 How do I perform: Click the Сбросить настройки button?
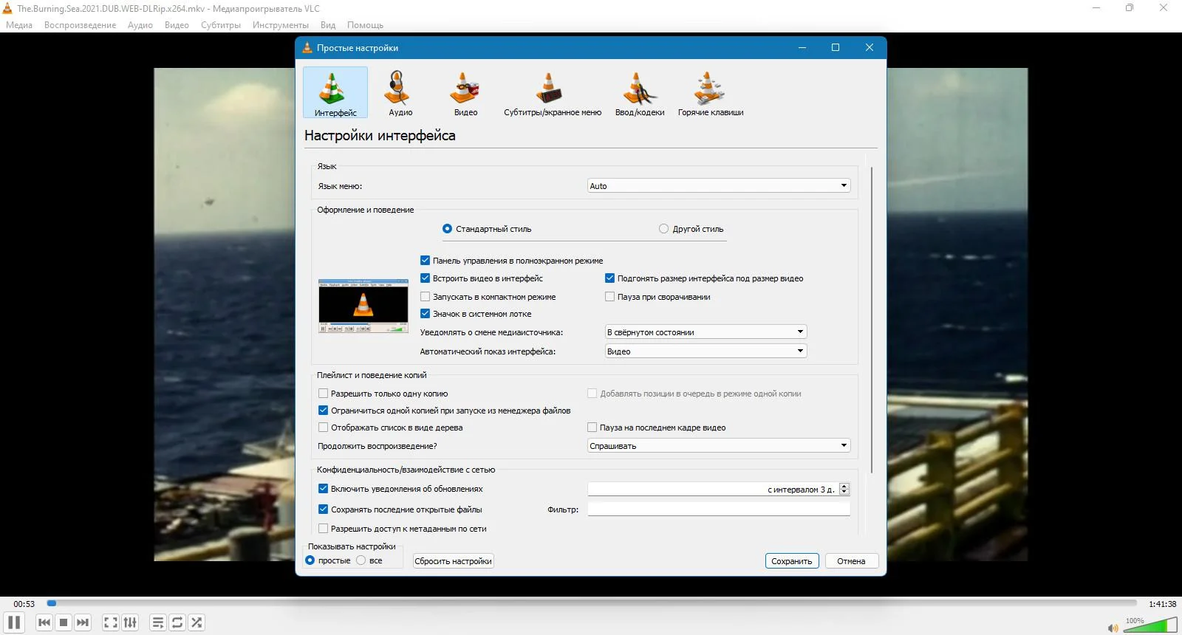(453, 561)
